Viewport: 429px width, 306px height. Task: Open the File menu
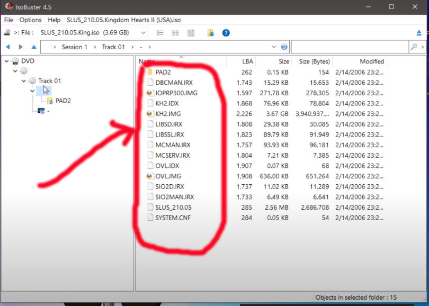tap(8, 20)
